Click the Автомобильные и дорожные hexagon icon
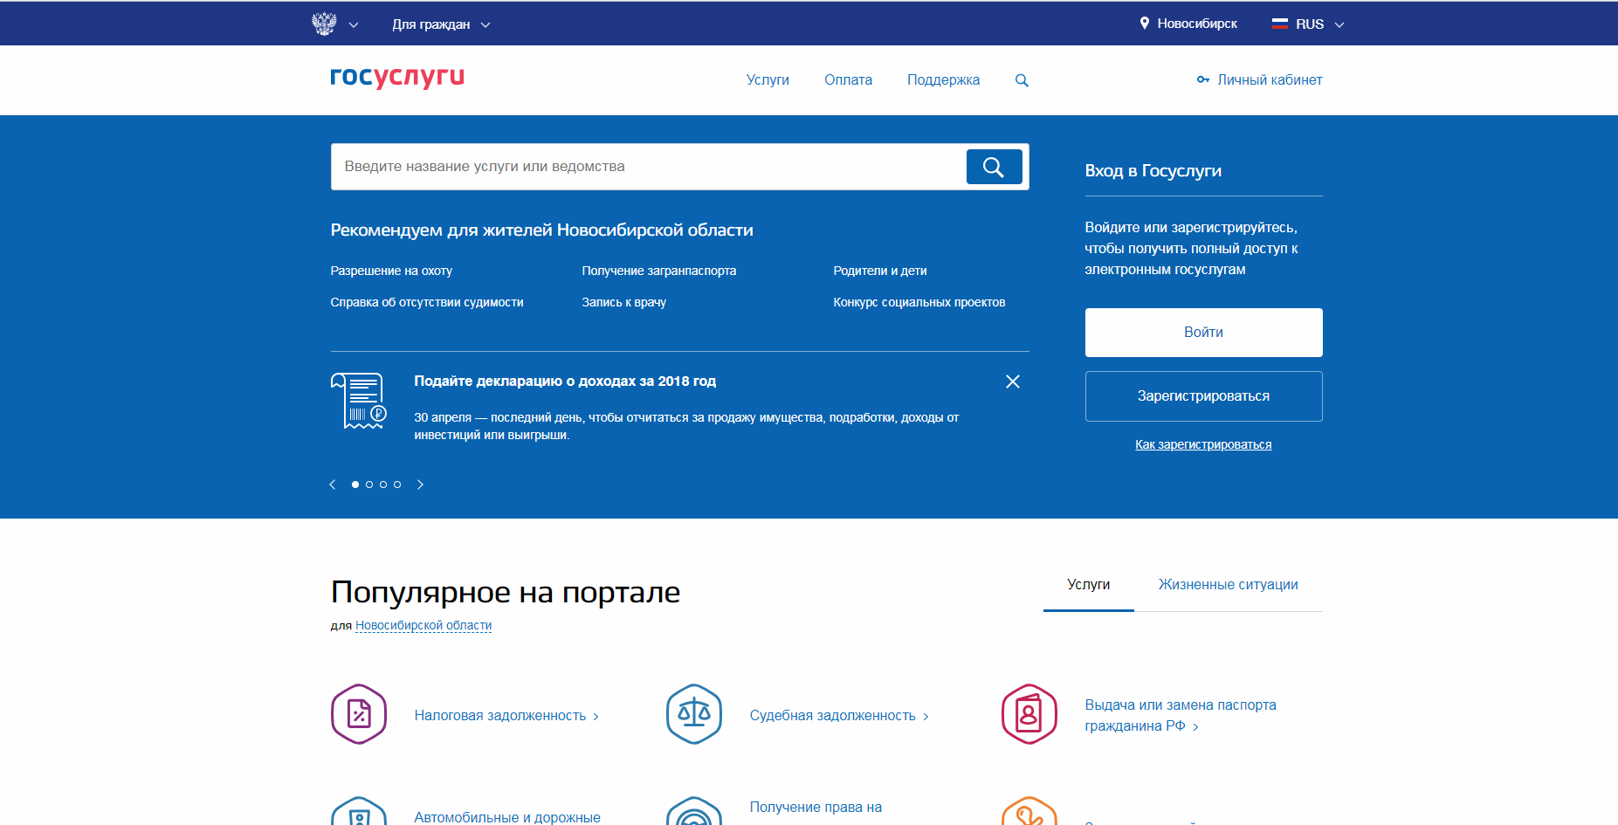The image size is (1618, 825). (x=359, y=811)
